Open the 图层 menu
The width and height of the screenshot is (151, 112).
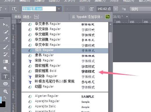point(54,1)
